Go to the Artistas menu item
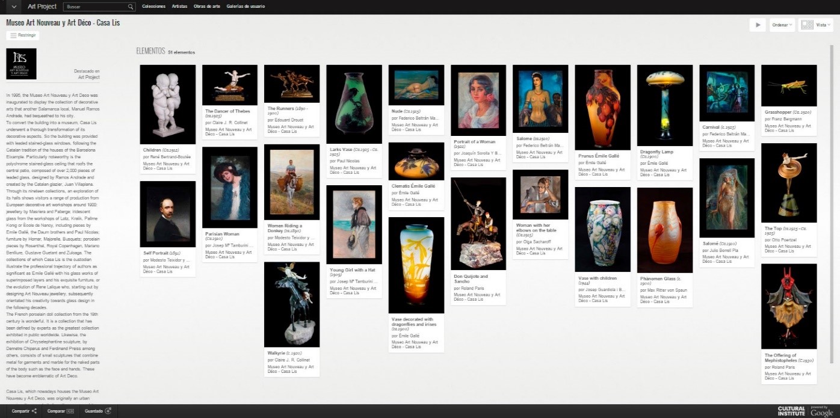Image resolution: width=840 pixels, height=418 pixels. (179, 7)
